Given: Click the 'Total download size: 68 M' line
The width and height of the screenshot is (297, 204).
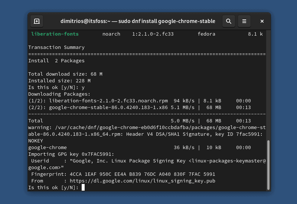Looking at the screenshot, I should click(65, 74).
